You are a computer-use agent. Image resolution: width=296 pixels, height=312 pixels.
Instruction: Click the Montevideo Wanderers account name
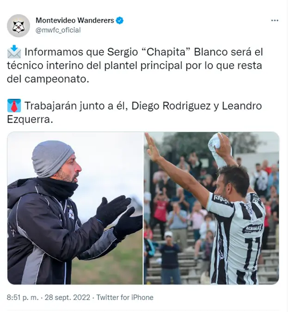(75, 20)
